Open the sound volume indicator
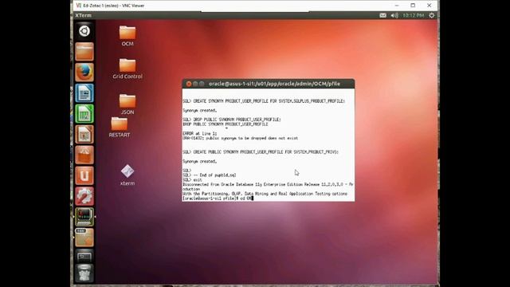 click(394, 15)
